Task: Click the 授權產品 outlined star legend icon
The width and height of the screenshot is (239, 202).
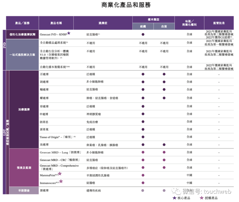Action: click(202, 198)
